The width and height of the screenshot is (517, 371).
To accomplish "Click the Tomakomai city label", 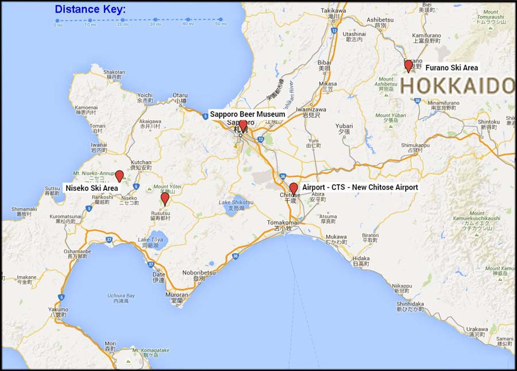I will [x=283, y=225].
